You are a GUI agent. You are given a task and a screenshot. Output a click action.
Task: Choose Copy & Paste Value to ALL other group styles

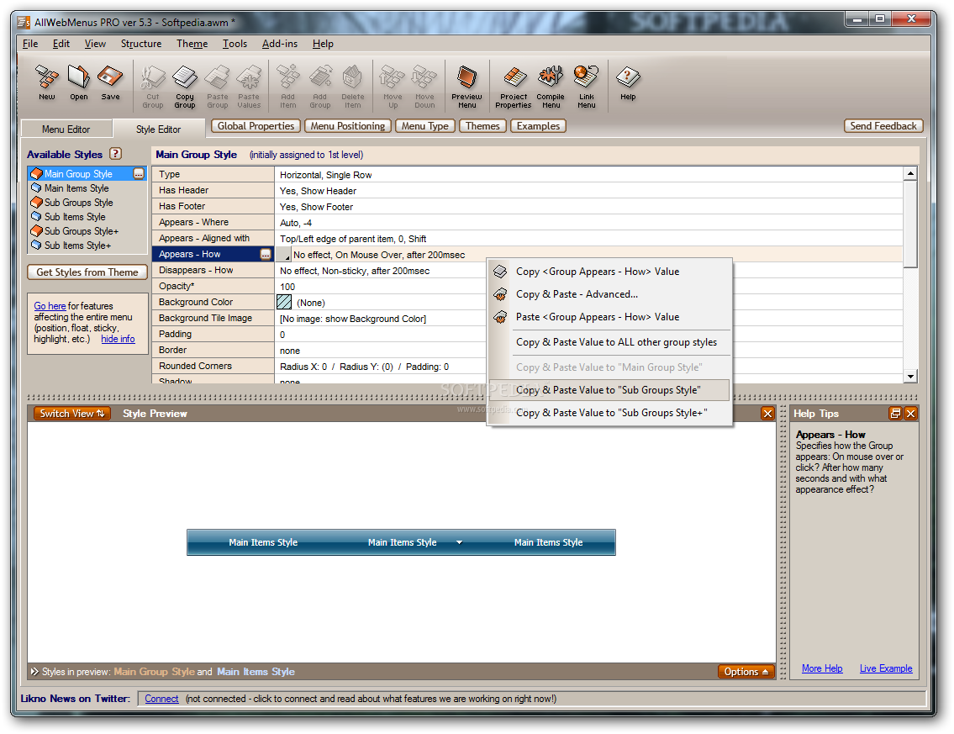click(609, 342)
